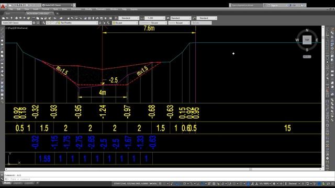335x188 pixels.
Task: Click the Plot icon in Standard toolbar
Action: pyautogui.click(x=16, y=18)
